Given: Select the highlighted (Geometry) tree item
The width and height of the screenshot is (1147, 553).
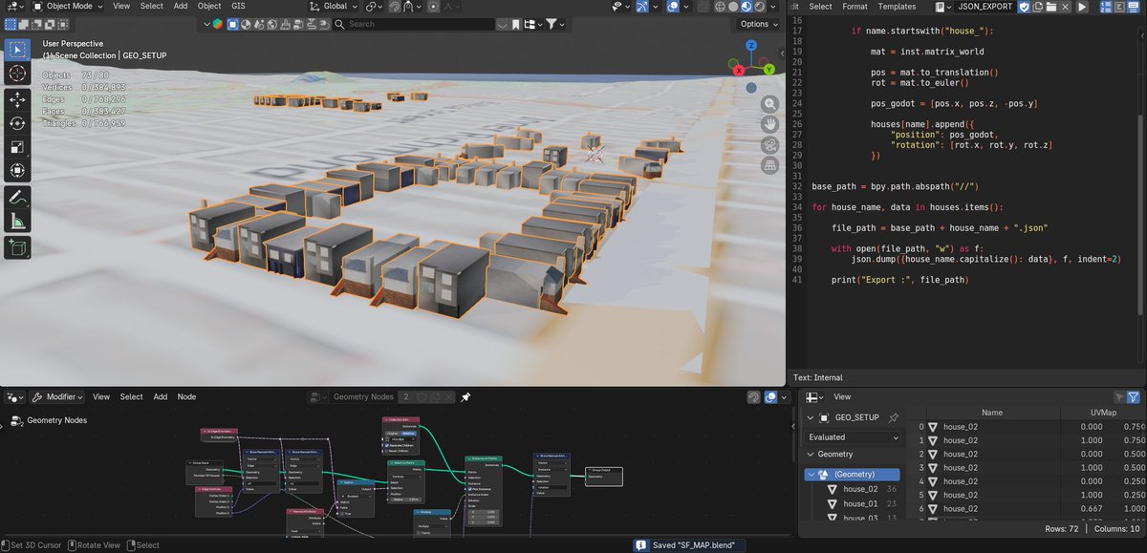Looking at the screenshot, I should (x=854, y=474).
